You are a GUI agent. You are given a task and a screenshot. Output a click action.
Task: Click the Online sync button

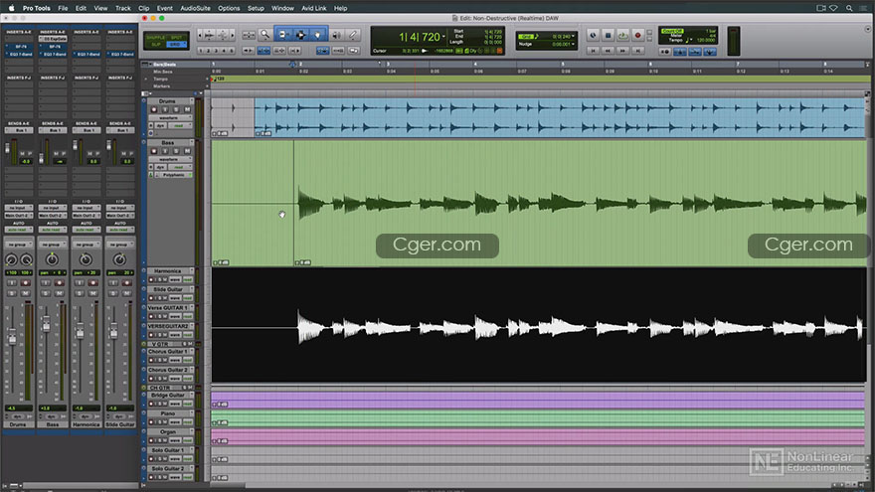pos(593,35)
